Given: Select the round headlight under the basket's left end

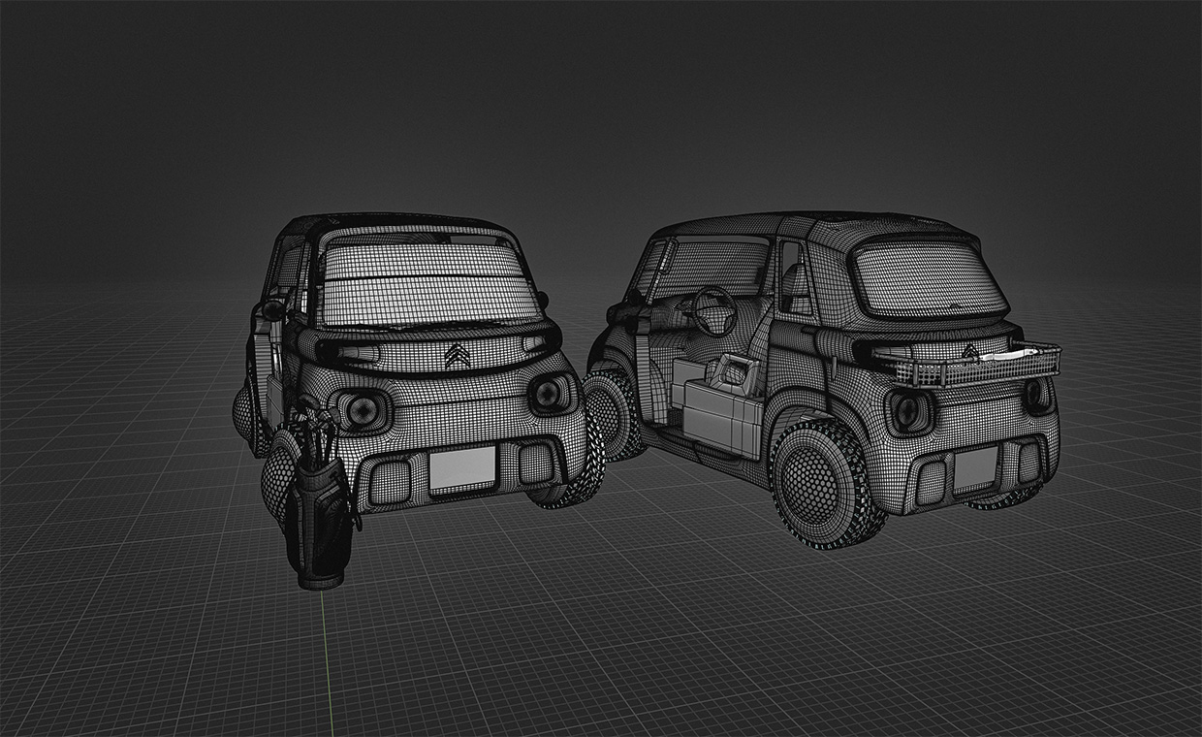Looking at the screenshot, I should [x=909, y=411].
